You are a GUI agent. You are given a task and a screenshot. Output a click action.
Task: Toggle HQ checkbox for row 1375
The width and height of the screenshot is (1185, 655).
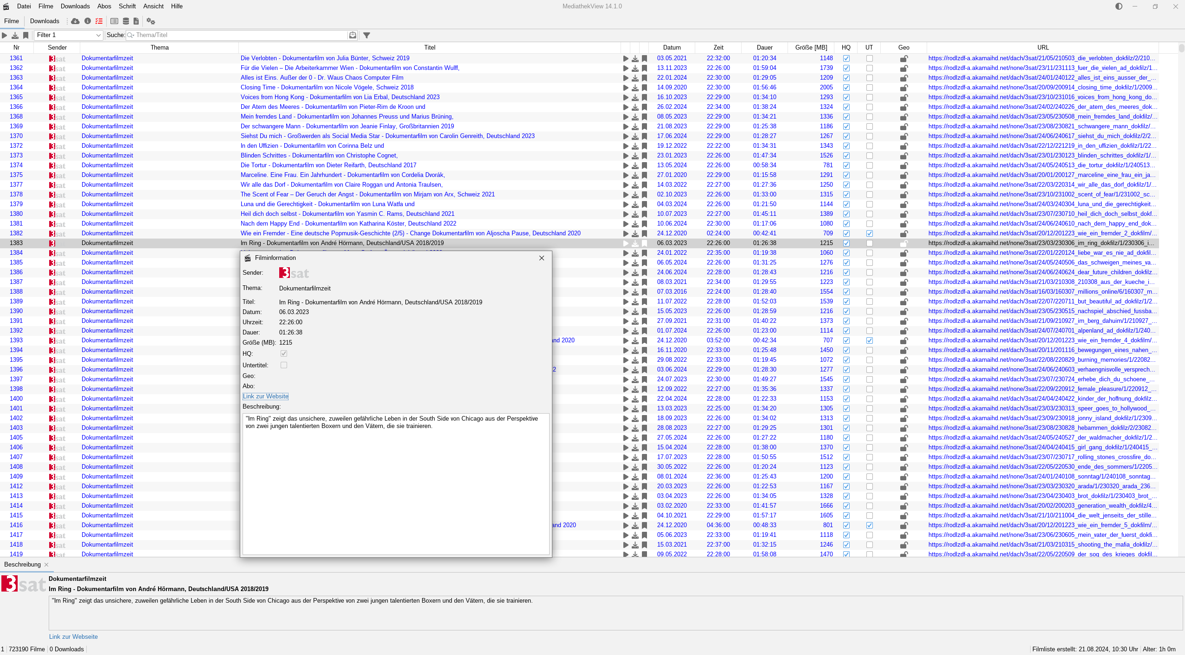[846, 175]
